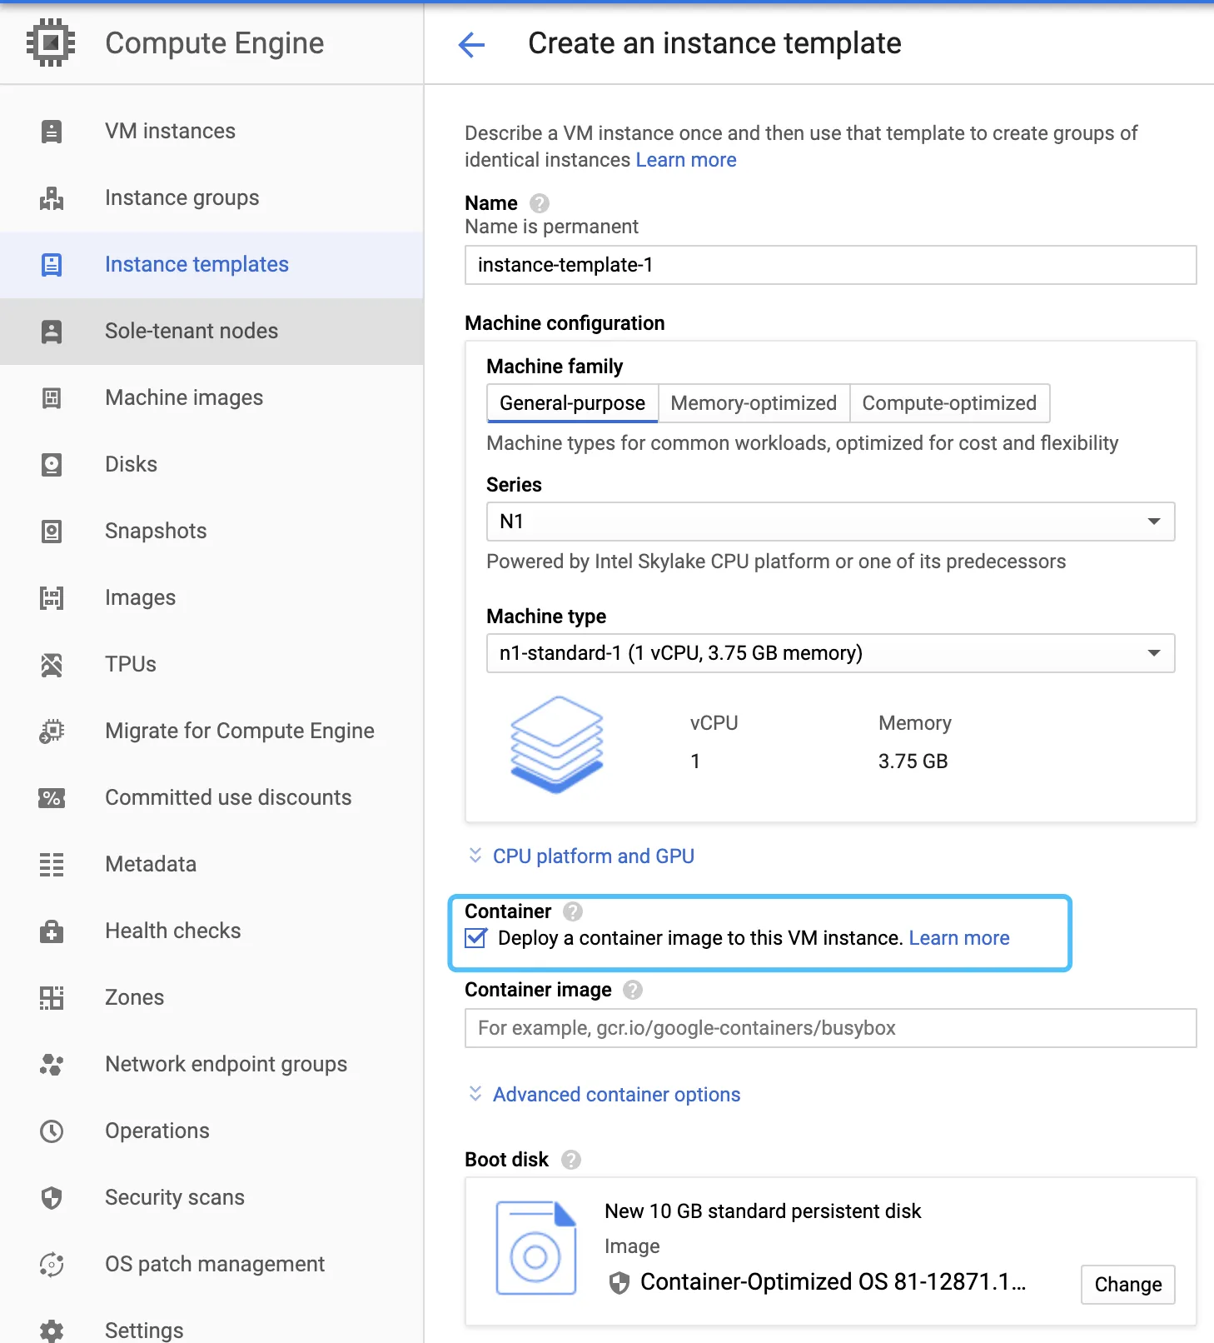
Task: Click the help icon beside Name
Action: tap(540, 203)
